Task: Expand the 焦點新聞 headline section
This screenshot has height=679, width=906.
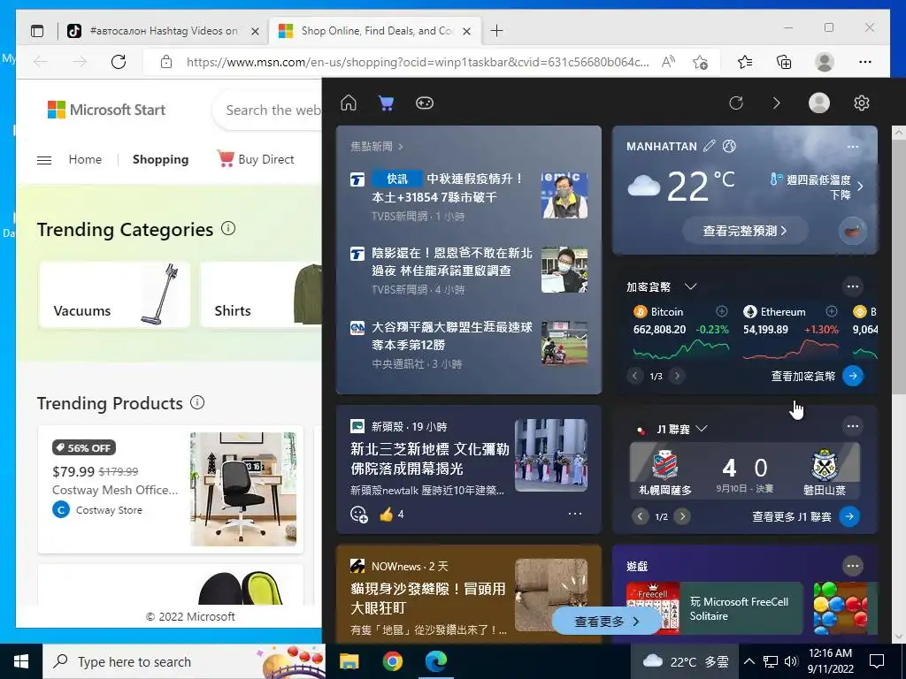Action: [377, 147]
